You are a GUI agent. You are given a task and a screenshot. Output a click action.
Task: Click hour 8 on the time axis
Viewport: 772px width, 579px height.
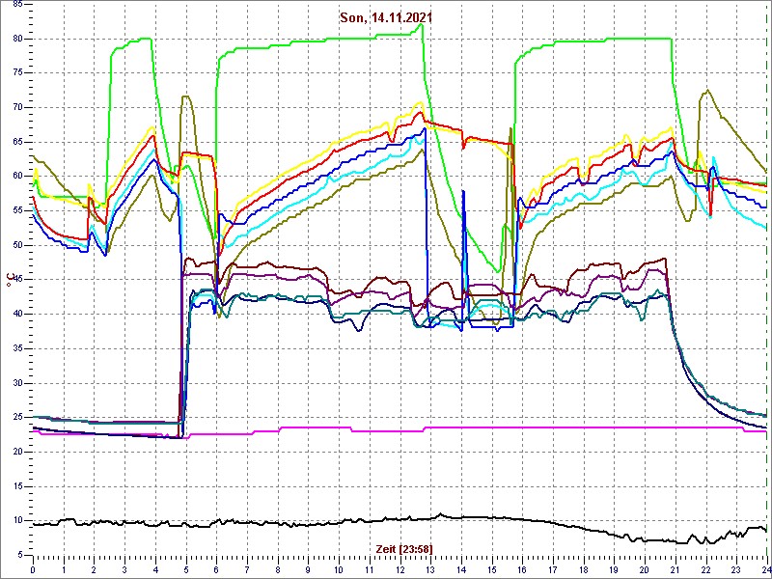coord(278,567)
